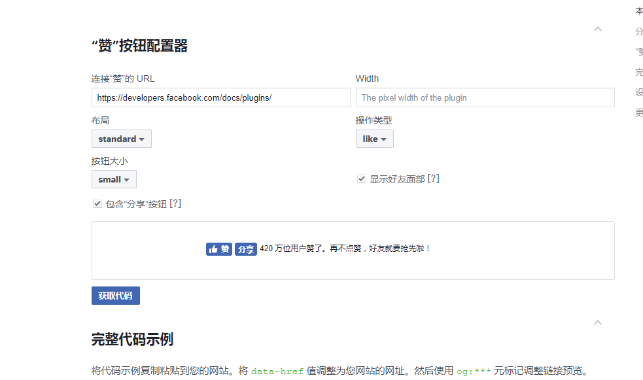
Task: Open the standard layout dropdown
Action: [122, 139]
